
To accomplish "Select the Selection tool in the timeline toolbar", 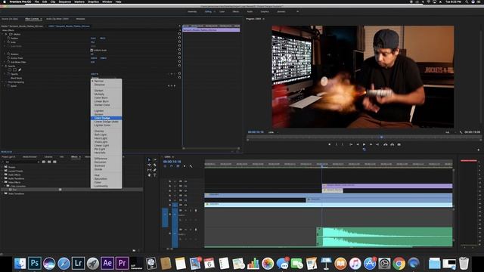I will click(x=150, y=159).
